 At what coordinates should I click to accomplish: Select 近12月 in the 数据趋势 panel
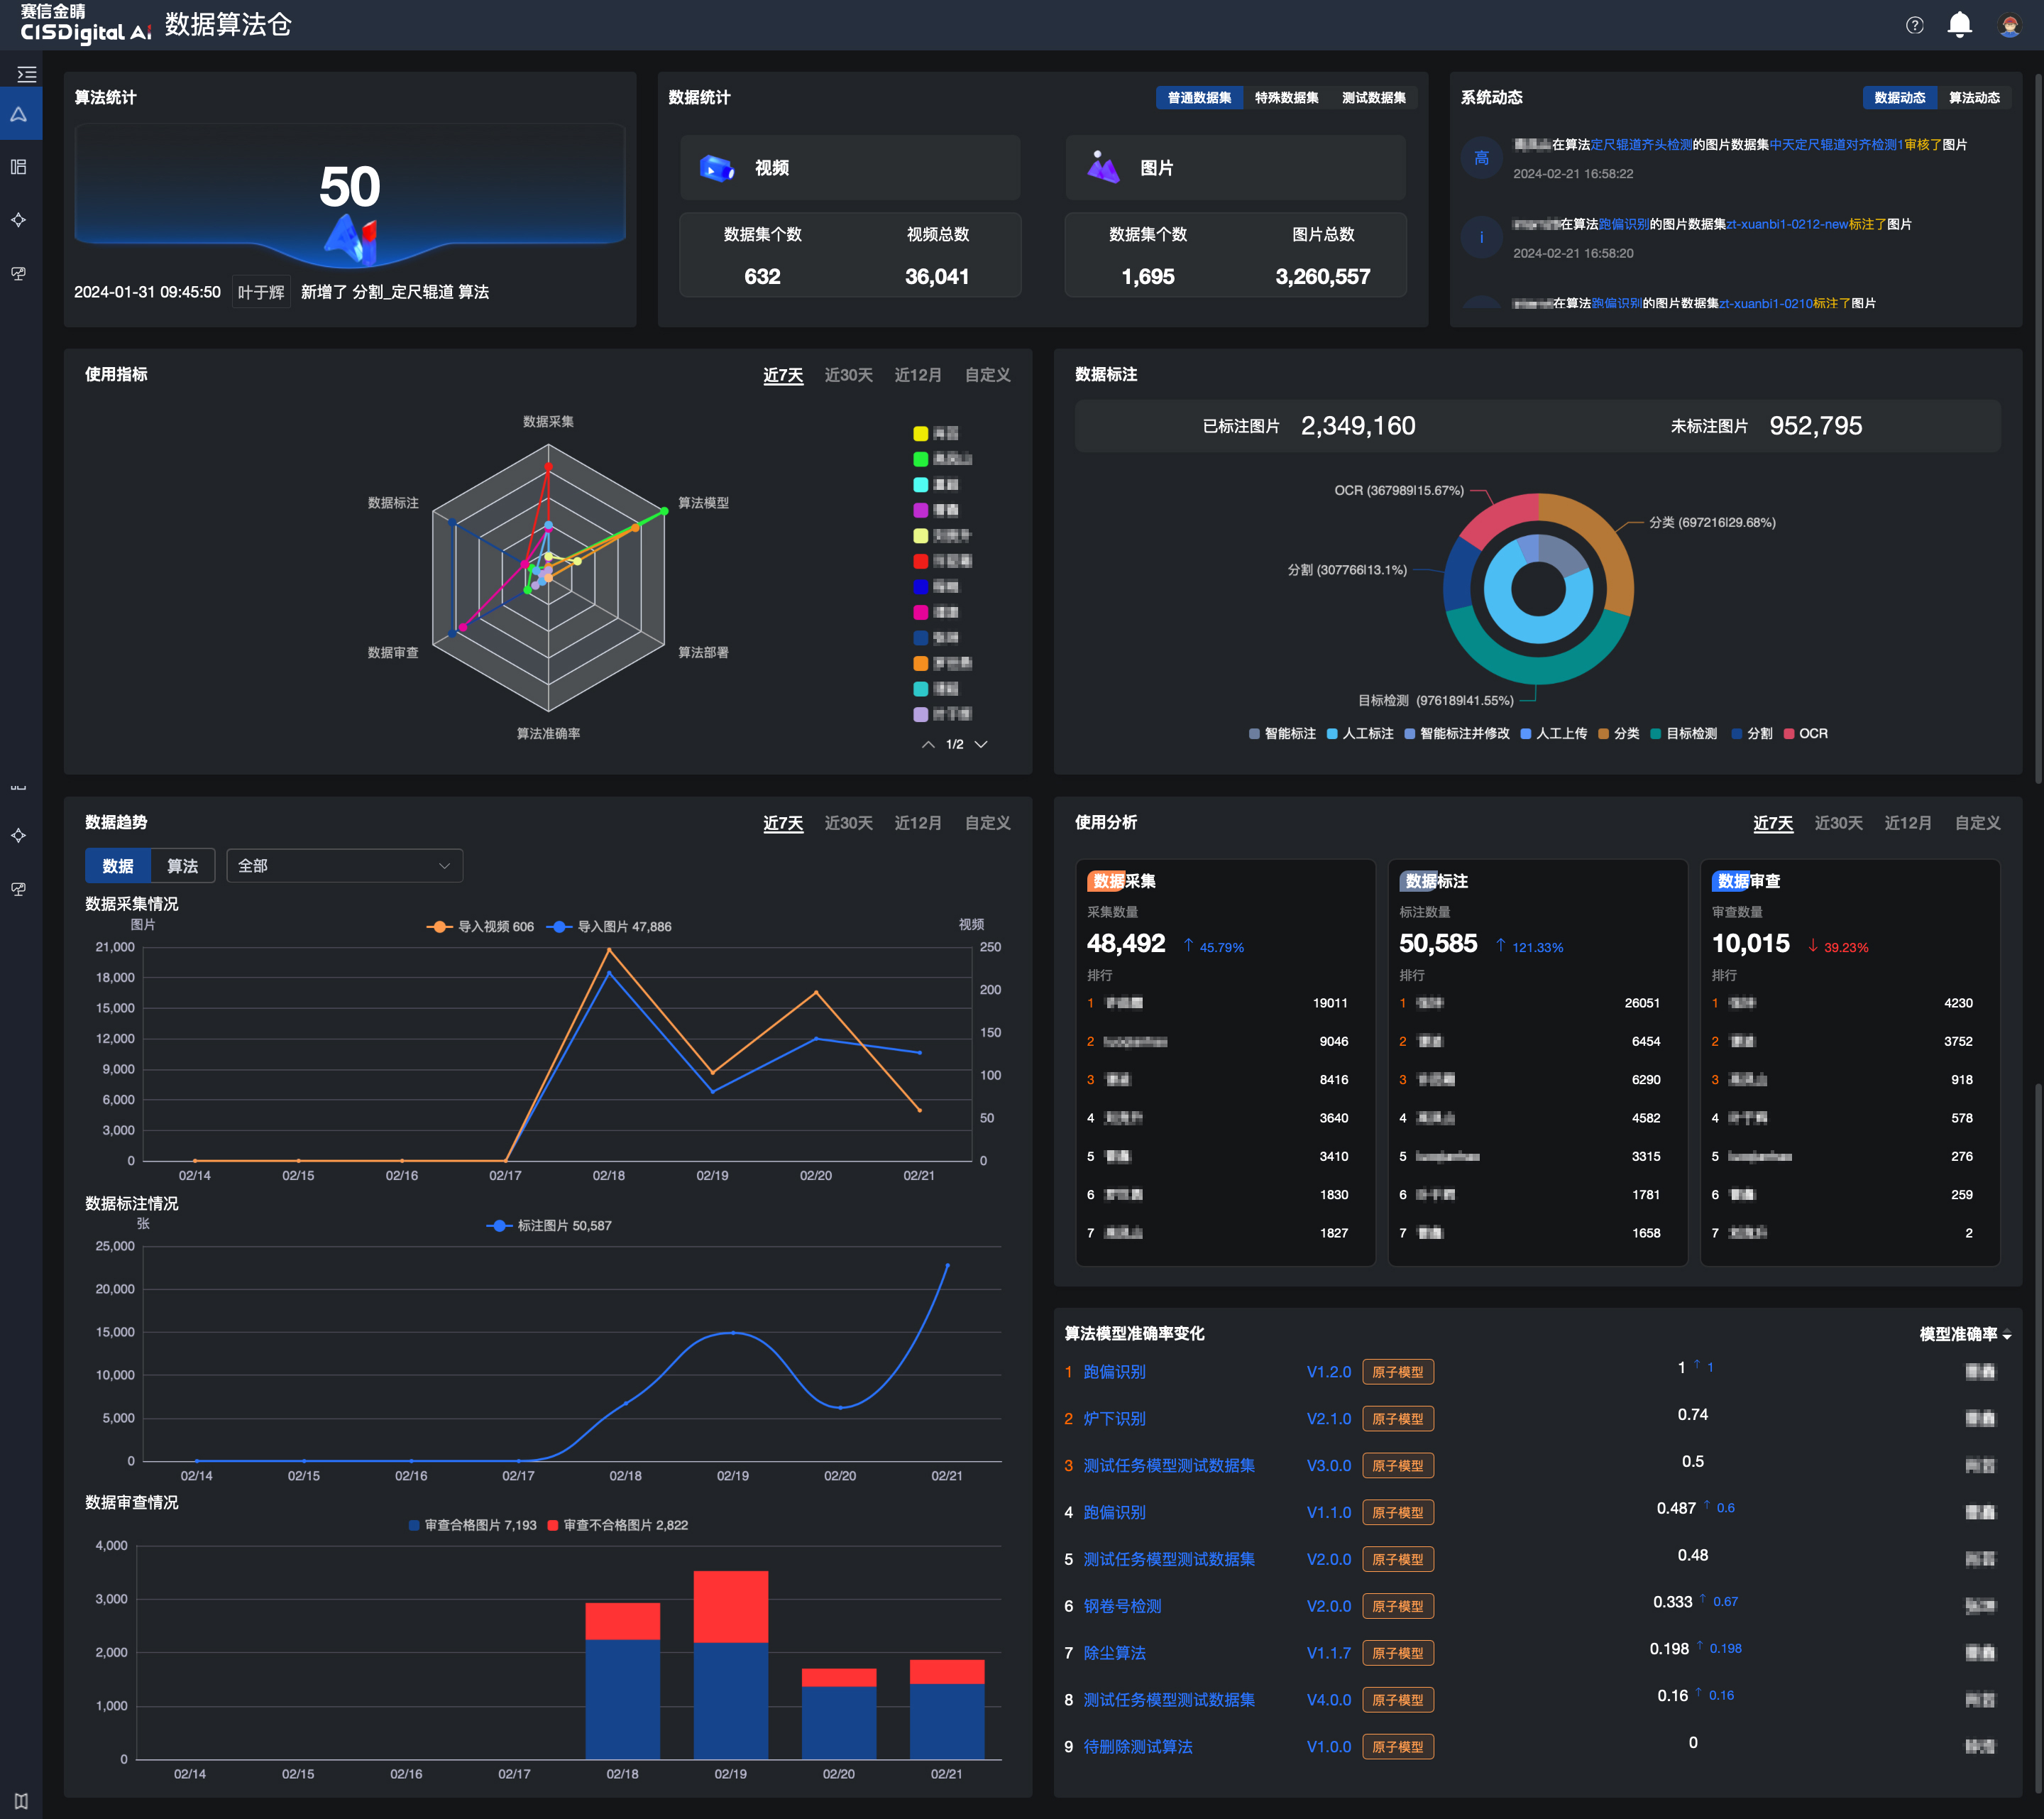[x=918, y=822]
